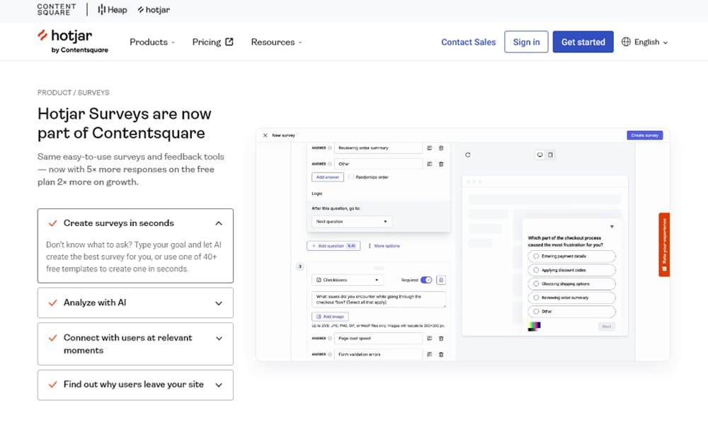The image size is (708, 424).
Task: Open the Checkboxes question type dropdown
Action: click(x=348, y=280)
